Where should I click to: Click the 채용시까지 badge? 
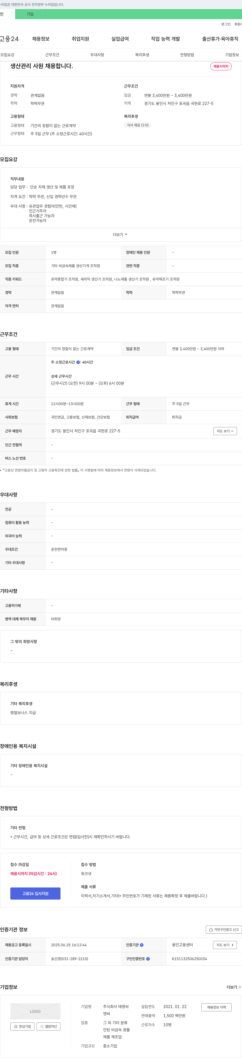click(221, 67)
